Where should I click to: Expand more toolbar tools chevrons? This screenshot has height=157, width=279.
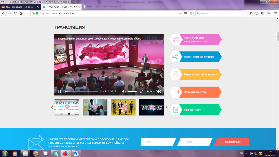(x=268, y=13)
